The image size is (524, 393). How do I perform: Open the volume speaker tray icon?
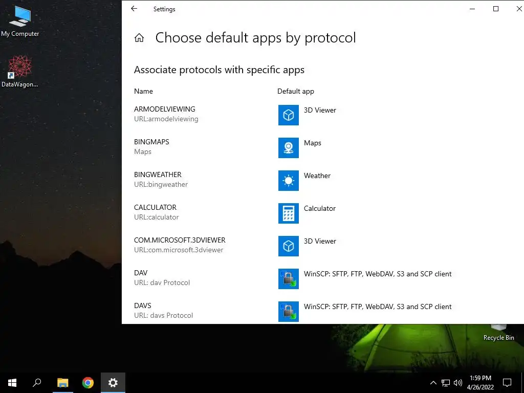[458, 383]
